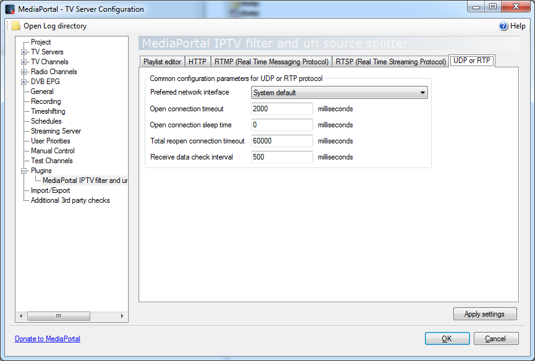Viewport: 535px width, 361px height.
Task: Click the tree horizontal scrollbar thumb
Action: [59, 316]
